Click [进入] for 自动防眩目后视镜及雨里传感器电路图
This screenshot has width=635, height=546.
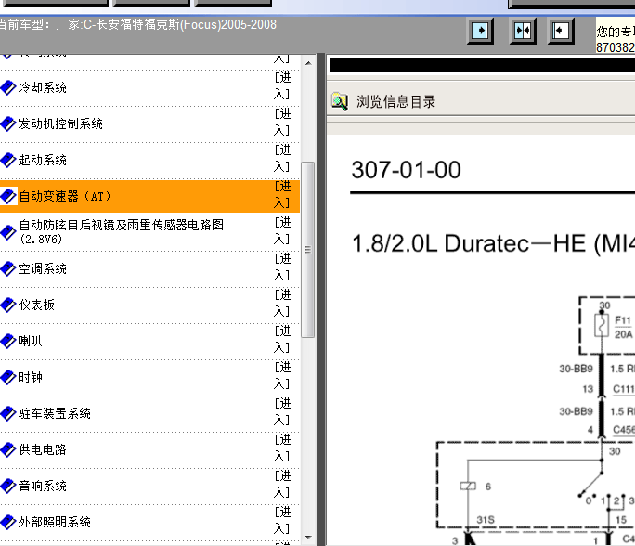(282, 230)
